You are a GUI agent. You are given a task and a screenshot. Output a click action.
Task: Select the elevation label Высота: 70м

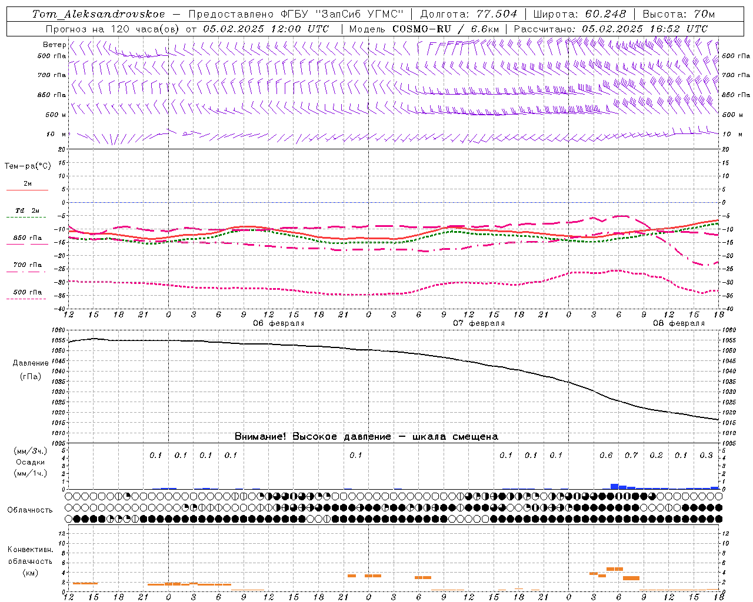coord(679,14)
